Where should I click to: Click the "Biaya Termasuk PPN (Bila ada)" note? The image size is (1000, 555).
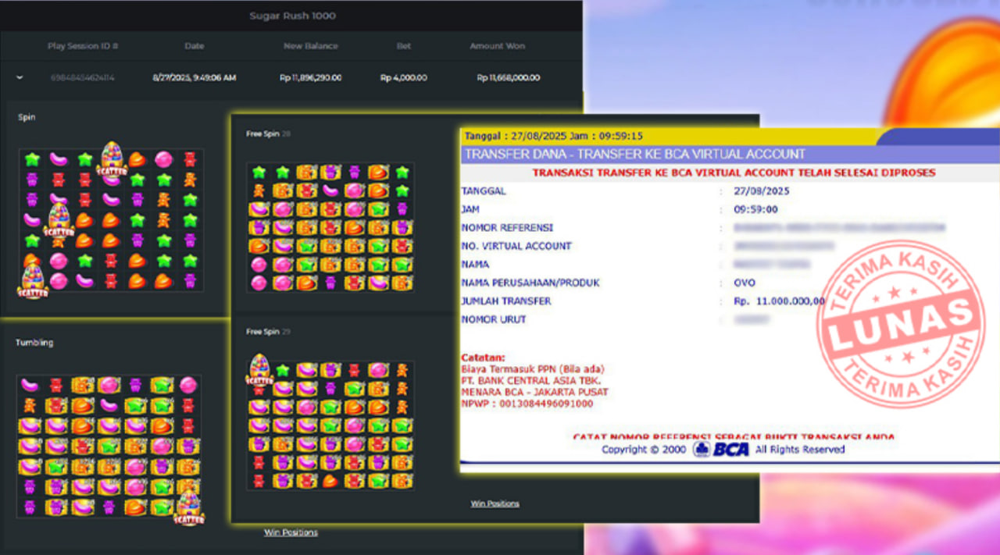click(533, 369)
